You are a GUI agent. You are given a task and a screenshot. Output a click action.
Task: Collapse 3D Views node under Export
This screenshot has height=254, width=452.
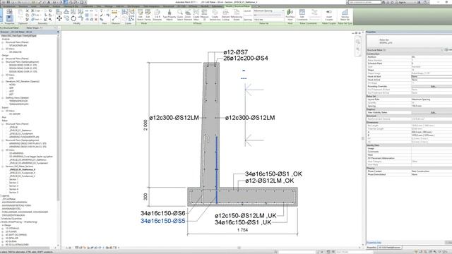tap(3, 111)
